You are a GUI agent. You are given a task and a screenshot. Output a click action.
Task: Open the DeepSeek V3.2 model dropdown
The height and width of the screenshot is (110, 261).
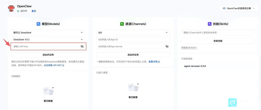pos(48,40)
